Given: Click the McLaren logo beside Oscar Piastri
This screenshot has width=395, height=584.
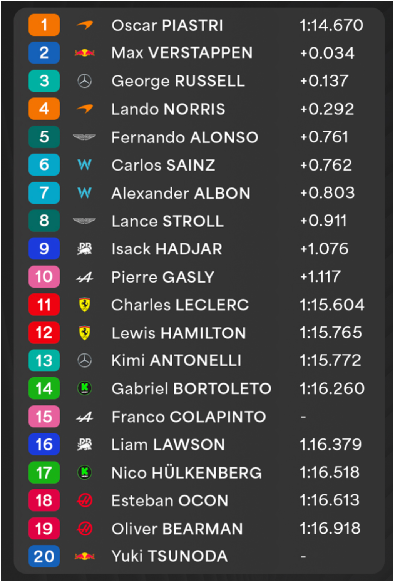Looking at the screenshot, I should (85, 25).
